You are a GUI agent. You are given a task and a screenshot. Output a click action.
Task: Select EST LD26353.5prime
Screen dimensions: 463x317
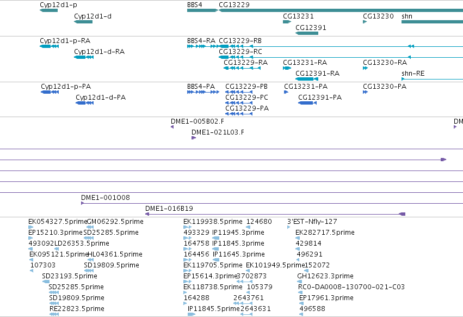82,243
